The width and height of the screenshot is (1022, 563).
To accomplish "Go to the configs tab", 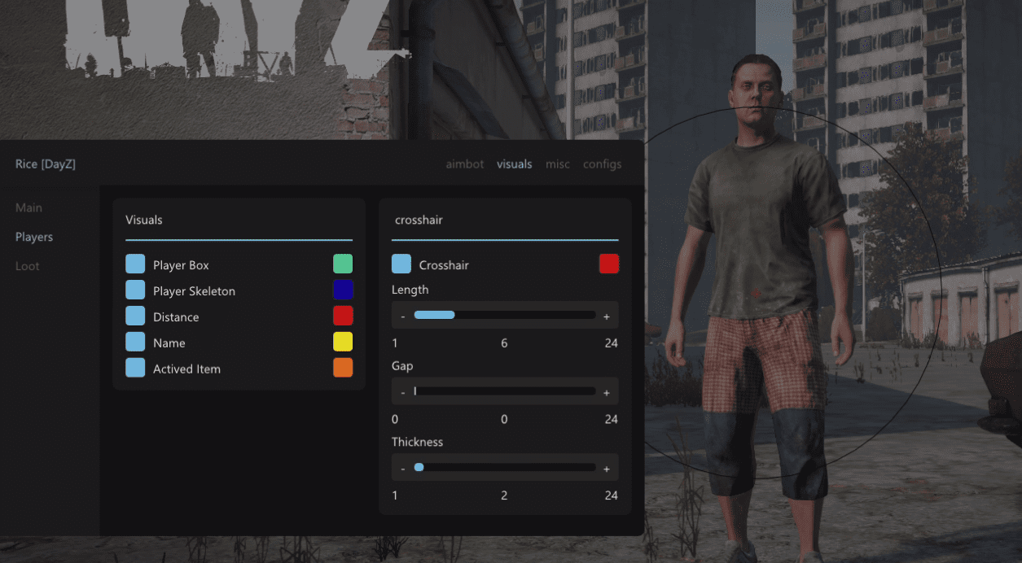I will [602, 164].
